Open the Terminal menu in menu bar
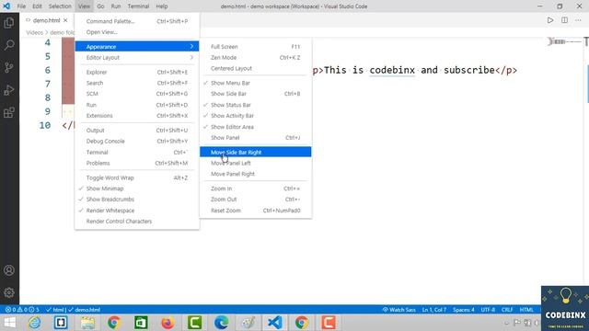Image resolution: width=589 pixels, height=331 pixels. [x=138, y=6]
